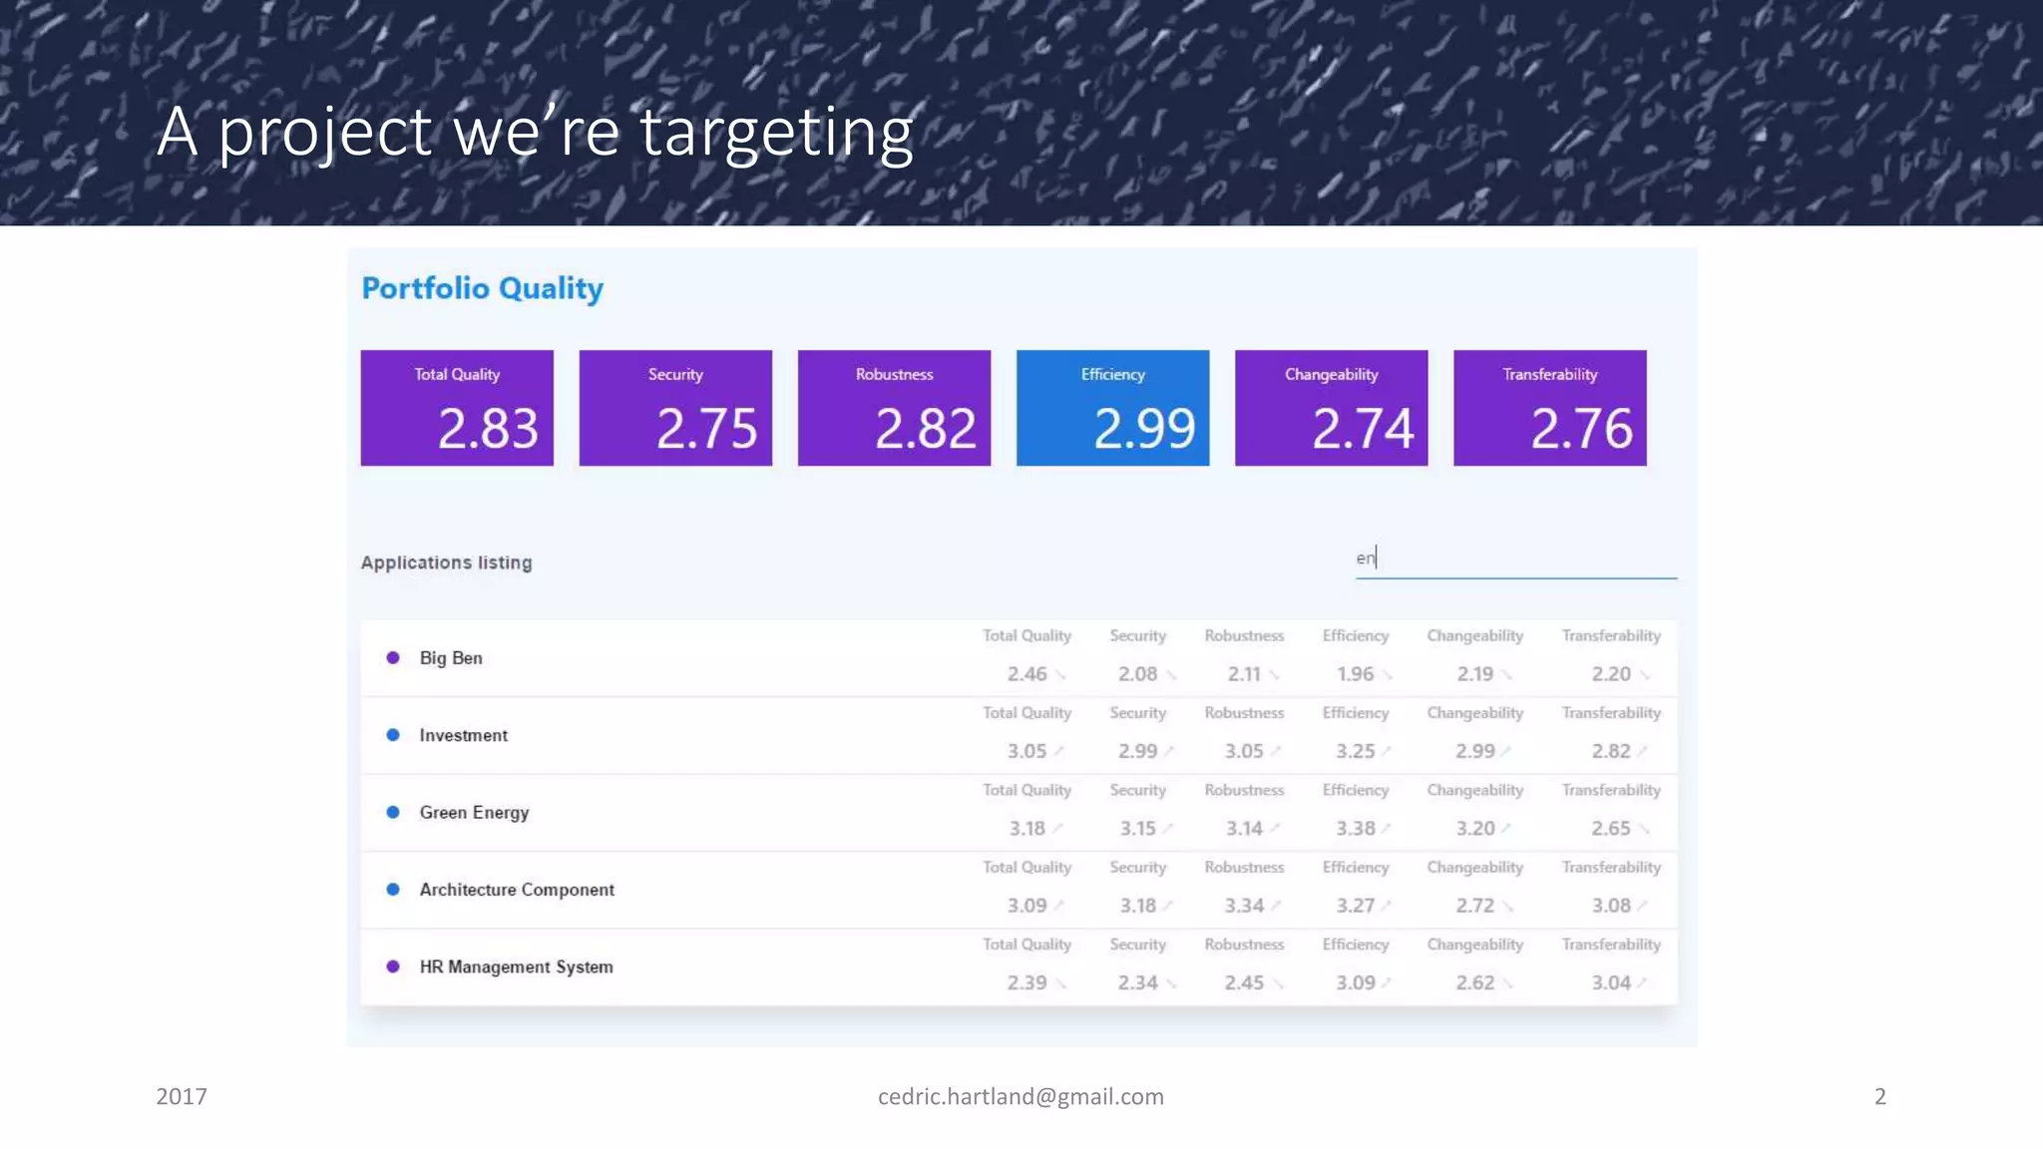Click the Architecture Component name
The width and height of the screenshot is (2043, 1149).
(517, 890)
